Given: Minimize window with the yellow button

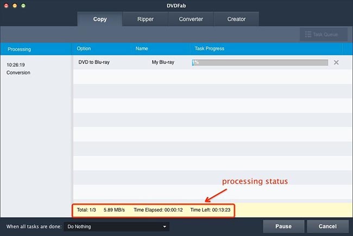Looking at the screenshot, I should [x=15, y=5].
